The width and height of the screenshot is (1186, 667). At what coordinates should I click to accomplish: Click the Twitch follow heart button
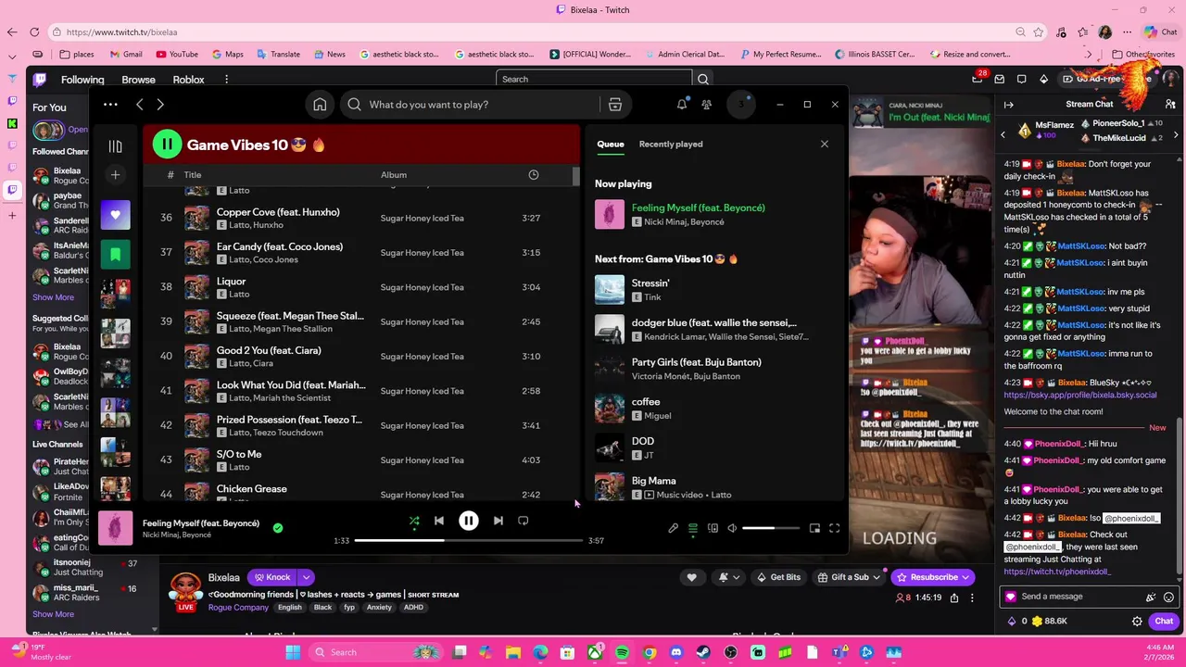691,577
